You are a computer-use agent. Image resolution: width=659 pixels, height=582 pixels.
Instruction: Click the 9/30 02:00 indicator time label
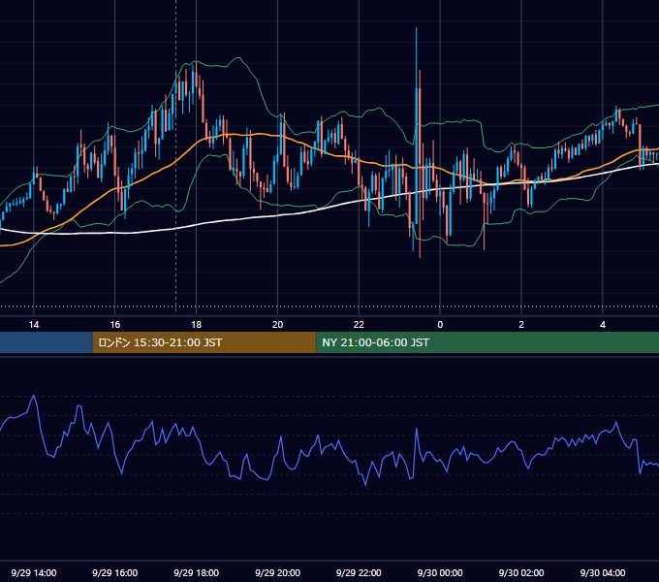pos(521,572)
